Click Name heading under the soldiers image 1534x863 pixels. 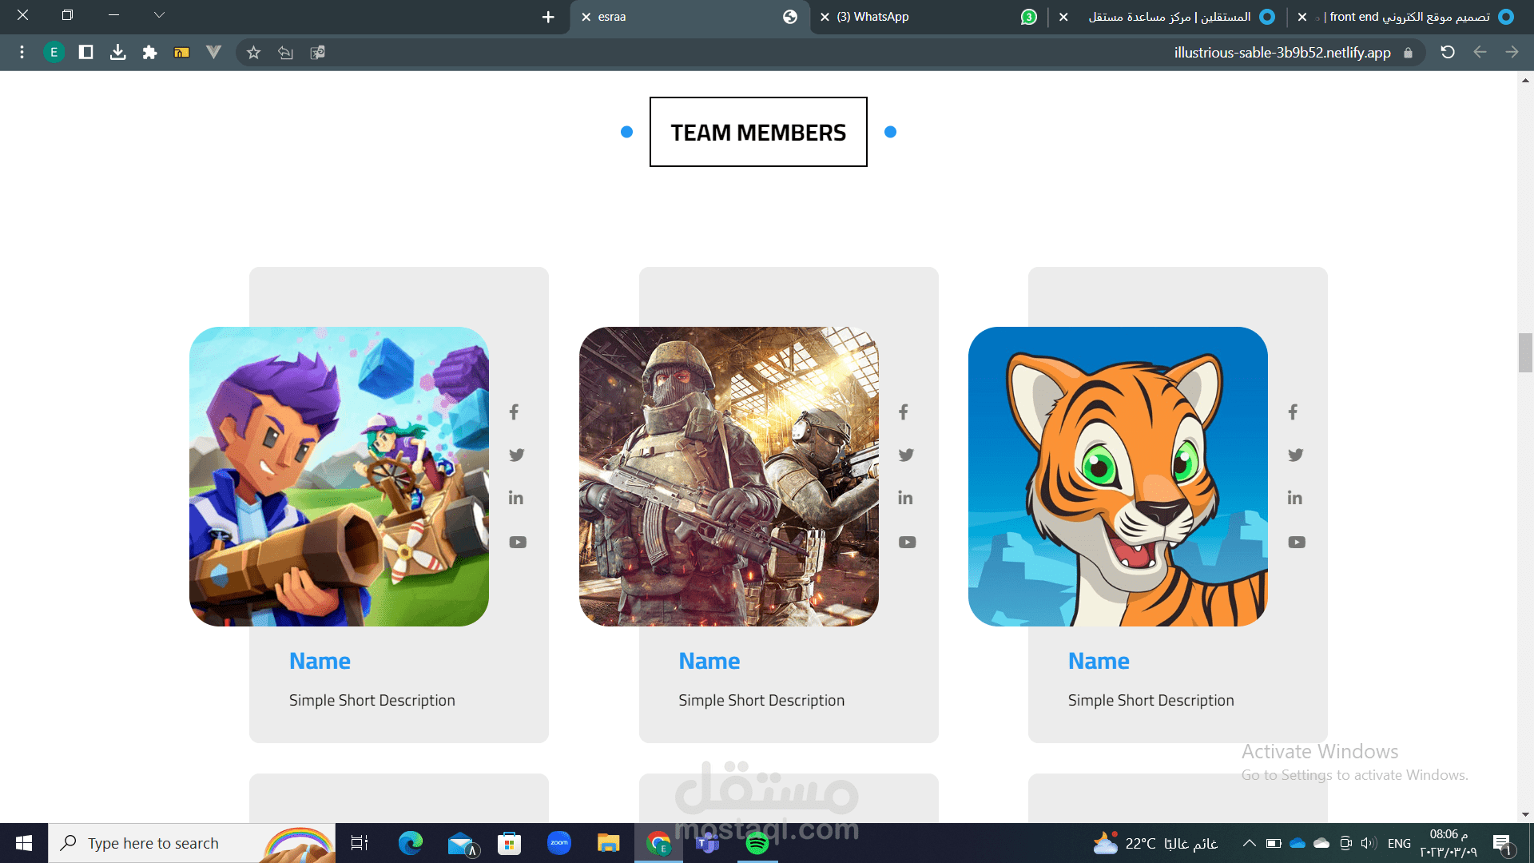709,661
